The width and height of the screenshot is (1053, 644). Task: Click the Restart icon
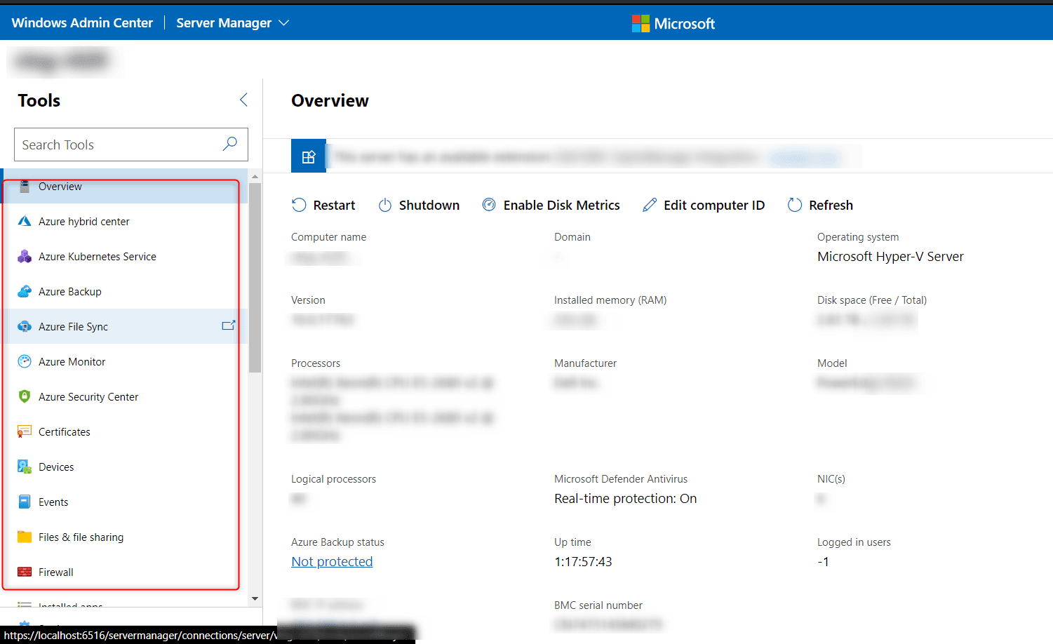tap(299, 205)
